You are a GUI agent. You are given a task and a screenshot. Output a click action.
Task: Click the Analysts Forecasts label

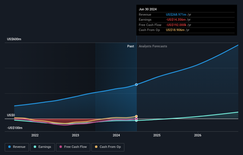pos(153,46)
